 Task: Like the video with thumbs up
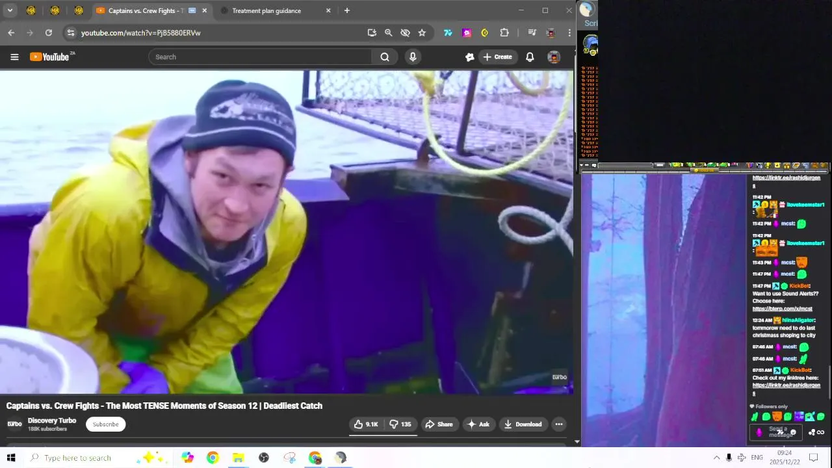[x=366, y=424]
